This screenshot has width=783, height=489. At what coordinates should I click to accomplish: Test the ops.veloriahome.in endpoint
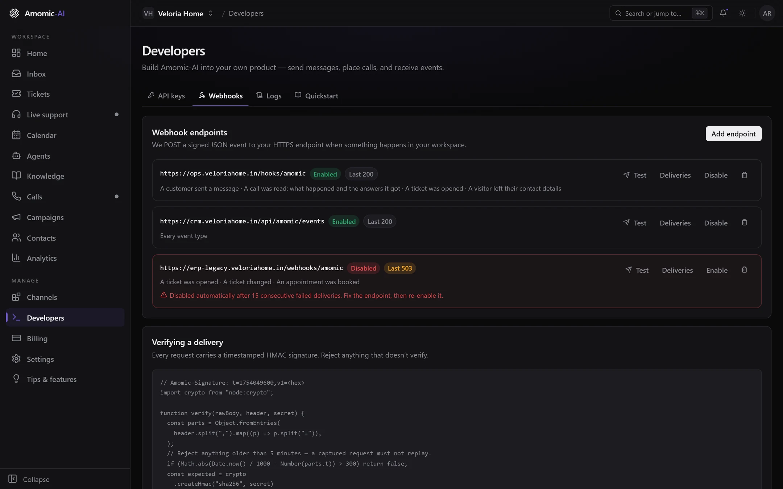pos(635,175)
